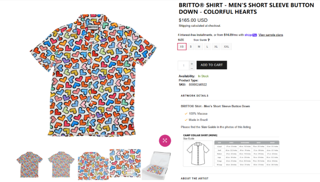Show the first front-view shirt thumbnail
The width and height of the screenshot is (320, 182).
coord(29,164)
